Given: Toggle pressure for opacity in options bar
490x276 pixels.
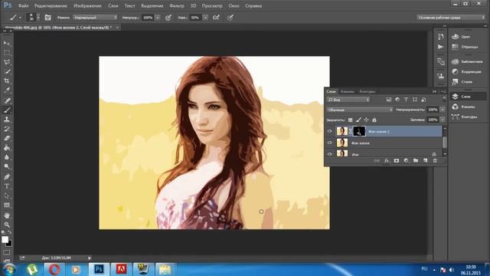Looking at the screenshot, I should pos(168,18).
